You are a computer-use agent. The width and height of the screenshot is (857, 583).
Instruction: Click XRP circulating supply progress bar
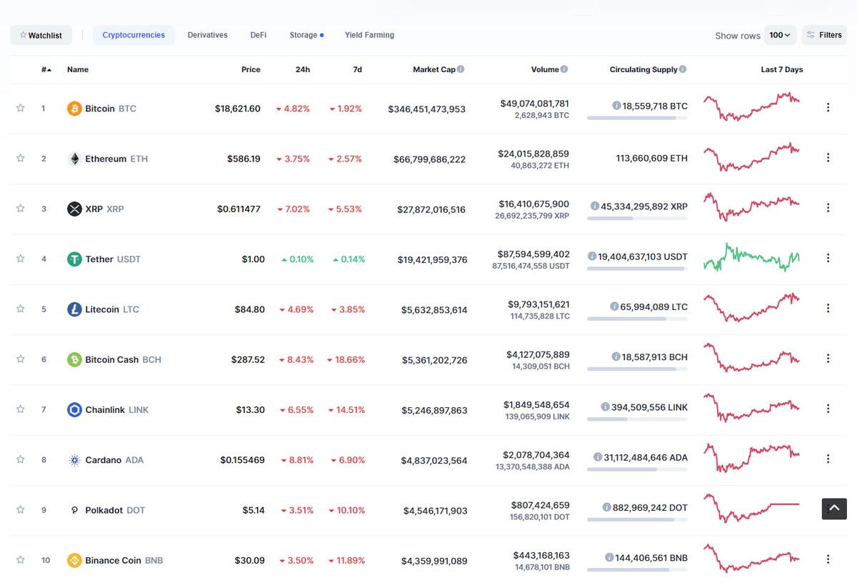(x=637, y=219)
